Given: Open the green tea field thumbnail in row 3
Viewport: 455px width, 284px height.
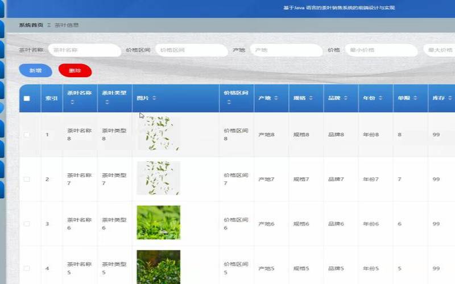Looking at the screenshot, I should tap(159, 223).
